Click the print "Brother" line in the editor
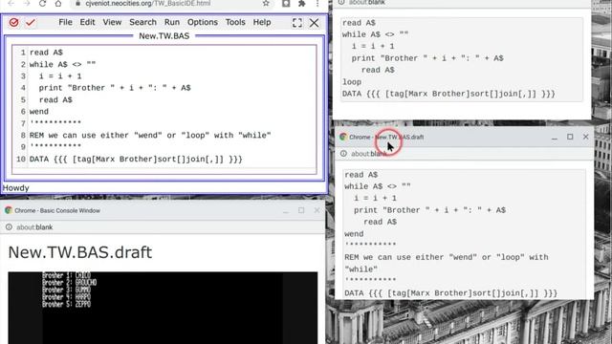The height and width of the screenshot is (344, 612). tap(115, 88)
